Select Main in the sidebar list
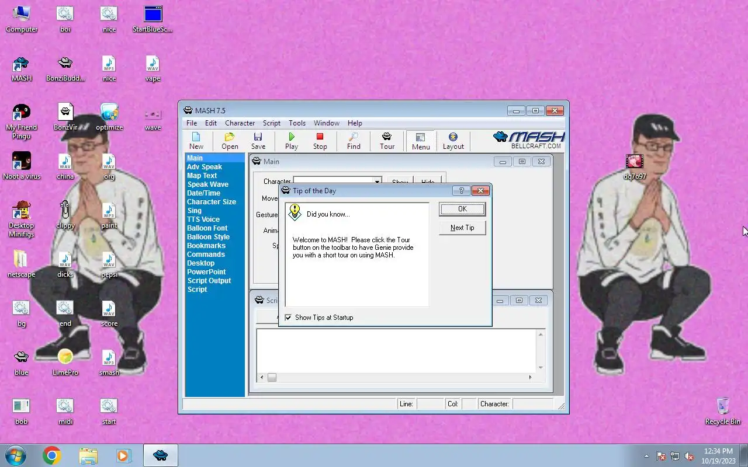 pos(215,158)
